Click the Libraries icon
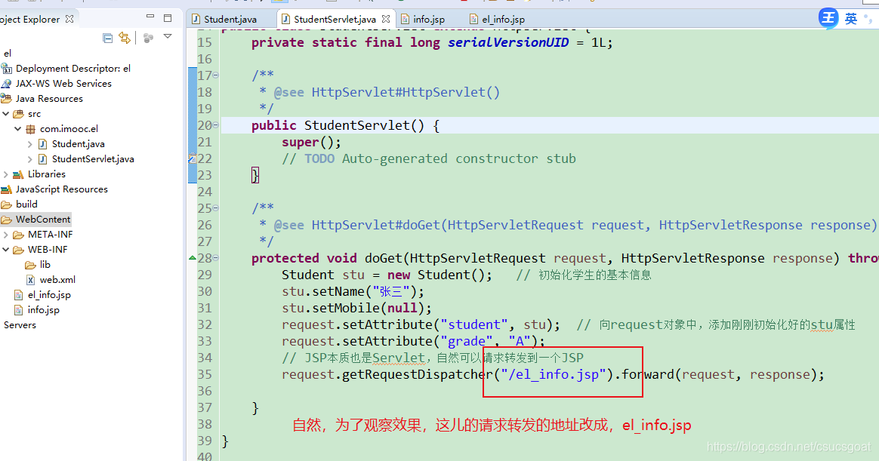Screen dimensions: 879x461 coord(18,174)
